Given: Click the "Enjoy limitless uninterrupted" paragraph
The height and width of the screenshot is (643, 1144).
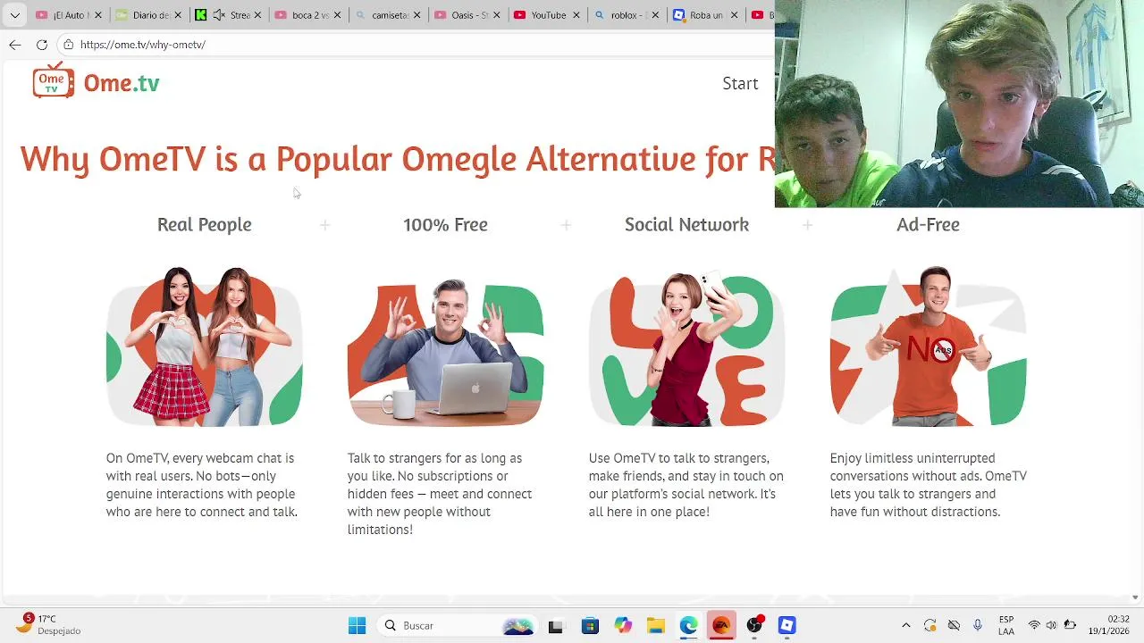Looking at the screenshot, I should [928, 485].
